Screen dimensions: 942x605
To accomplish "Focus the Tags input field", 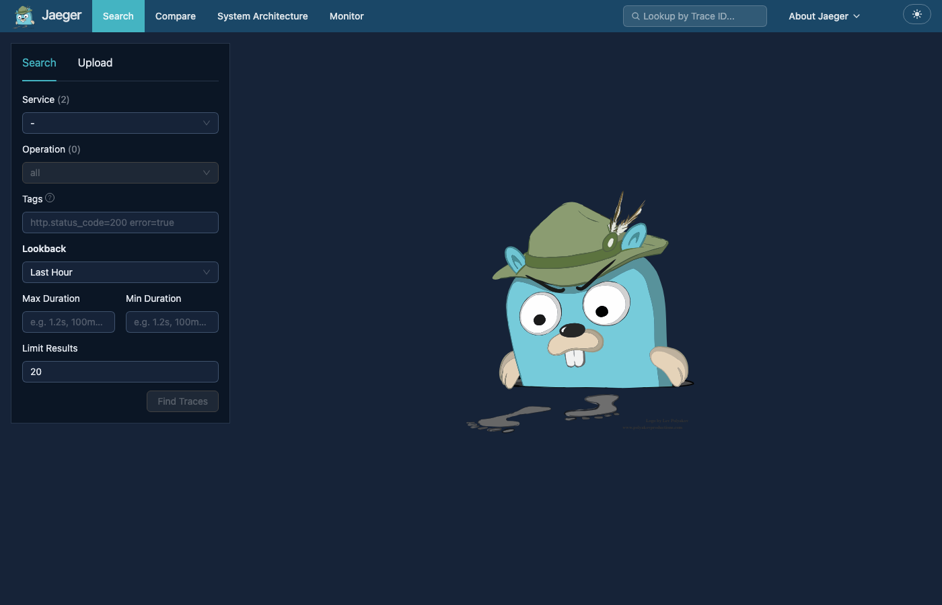I will (x=120, y=223).
